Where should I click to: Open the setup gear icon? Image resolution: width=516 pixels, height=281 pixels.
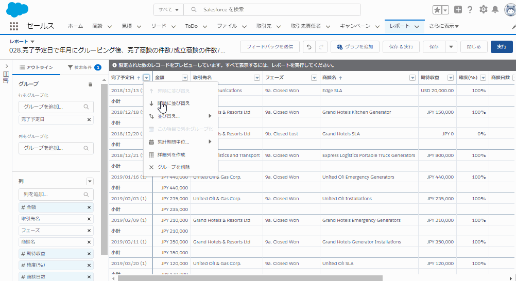(483, 10)
